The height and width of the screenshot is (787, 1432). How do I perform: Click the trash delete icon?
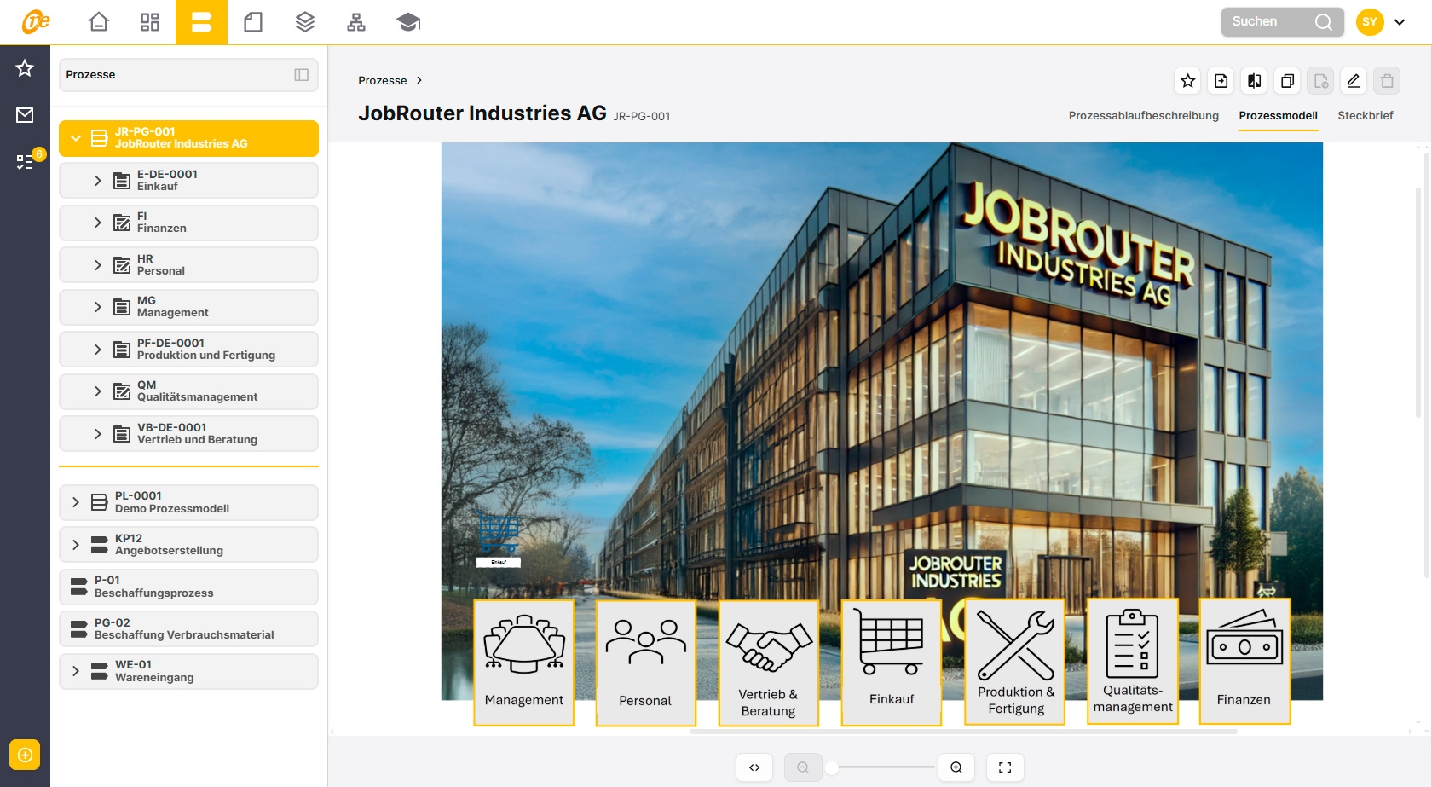coord(1387,81)
